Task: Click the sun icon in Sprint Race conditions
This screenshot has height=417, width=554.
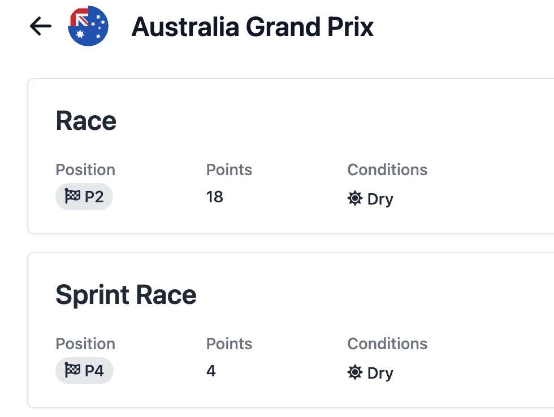Action: point(354,372)
